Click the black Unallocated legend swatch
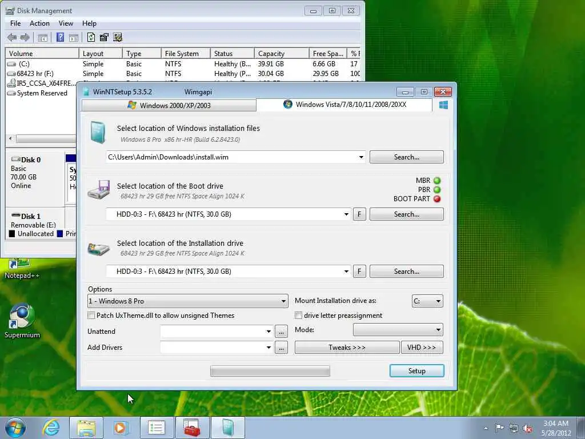 (x=12, y=234)
